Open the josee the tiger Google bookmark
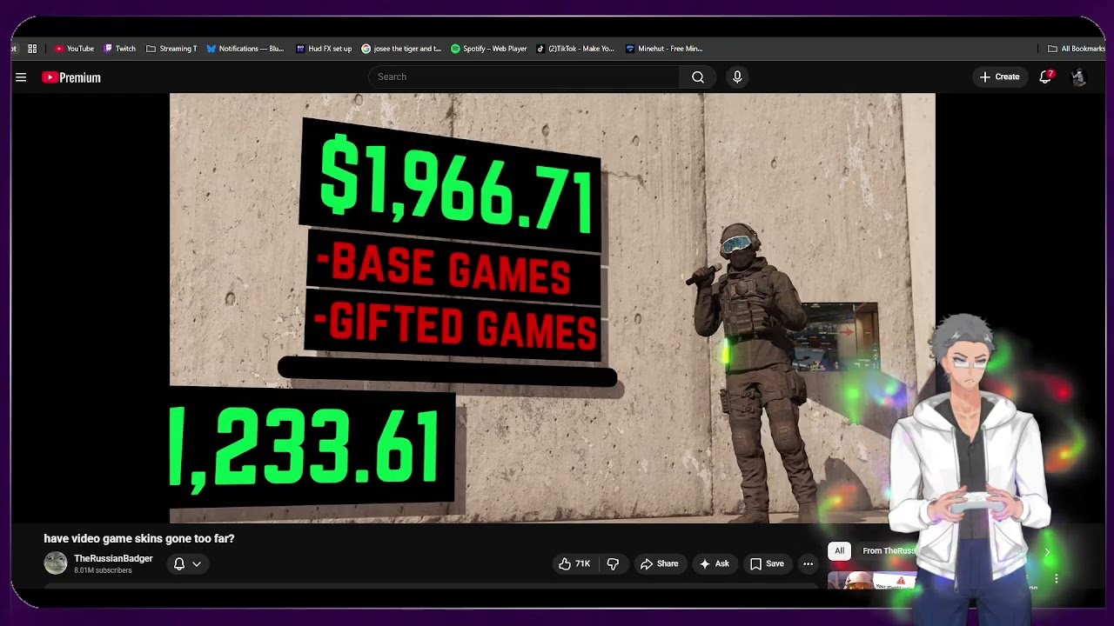The height and width of the screenshot is (626, 1114). point(401,49)
